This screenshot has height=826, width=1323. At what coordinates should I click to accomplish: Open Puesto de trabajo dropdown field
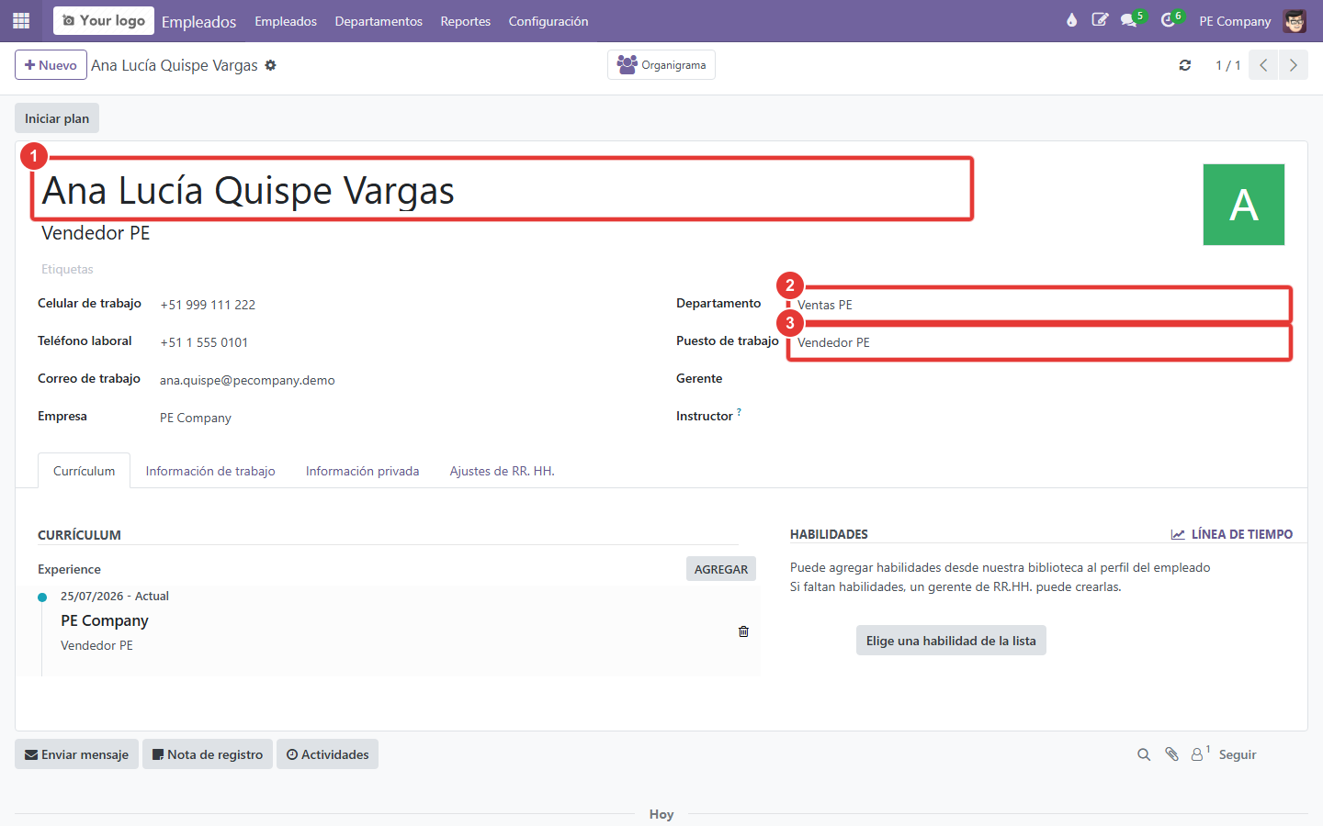point(1040,342)
